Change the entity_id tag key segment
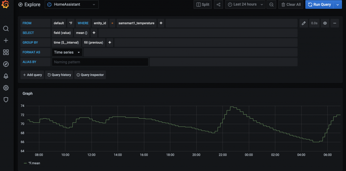This screenshot has width=346, height=171. [x=100, y=23]
